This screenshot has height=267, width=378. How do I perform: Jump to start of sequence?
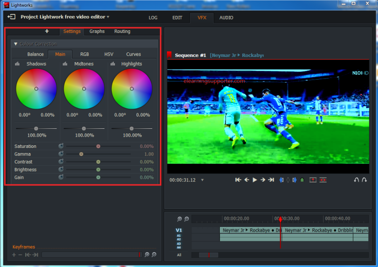[238, 180]
